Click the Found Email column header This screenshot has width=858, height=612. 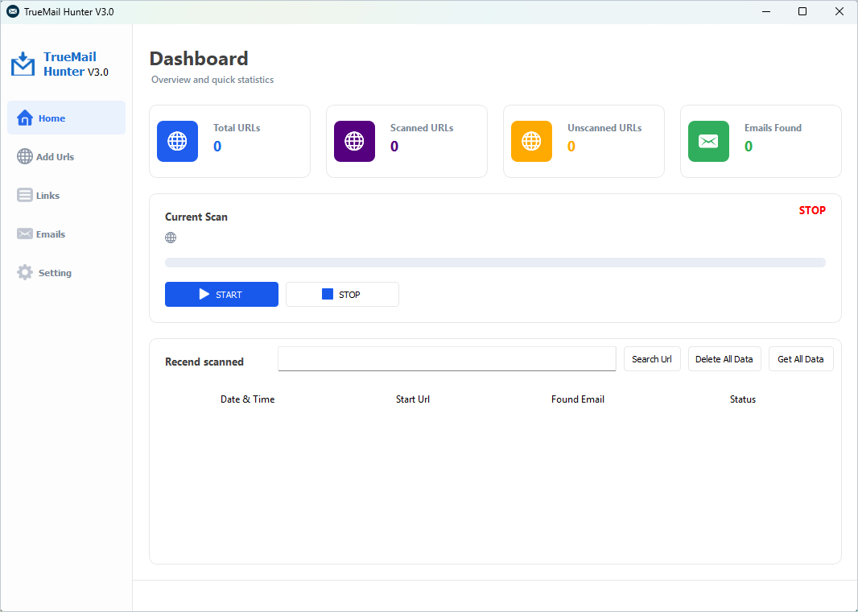coord(578,399)
